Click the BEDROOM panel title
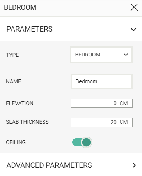Screen dimensions: 142x176 [20, 7]
